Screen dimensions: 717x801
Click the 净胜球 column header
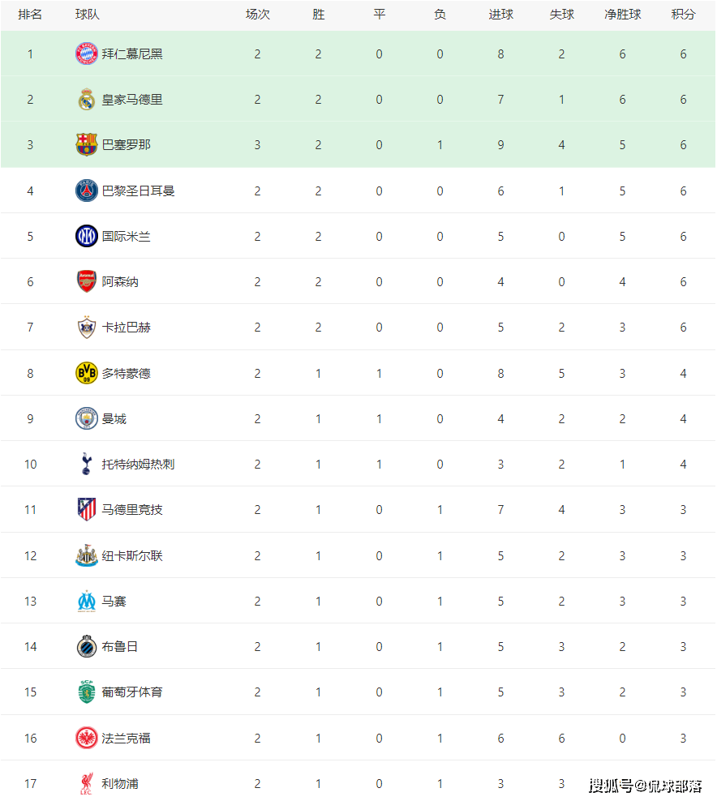(622, 15)
